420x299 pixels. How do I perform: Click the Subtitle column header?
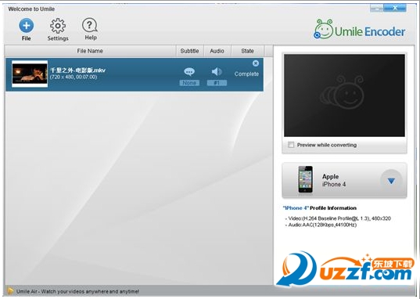pos(189,51)
